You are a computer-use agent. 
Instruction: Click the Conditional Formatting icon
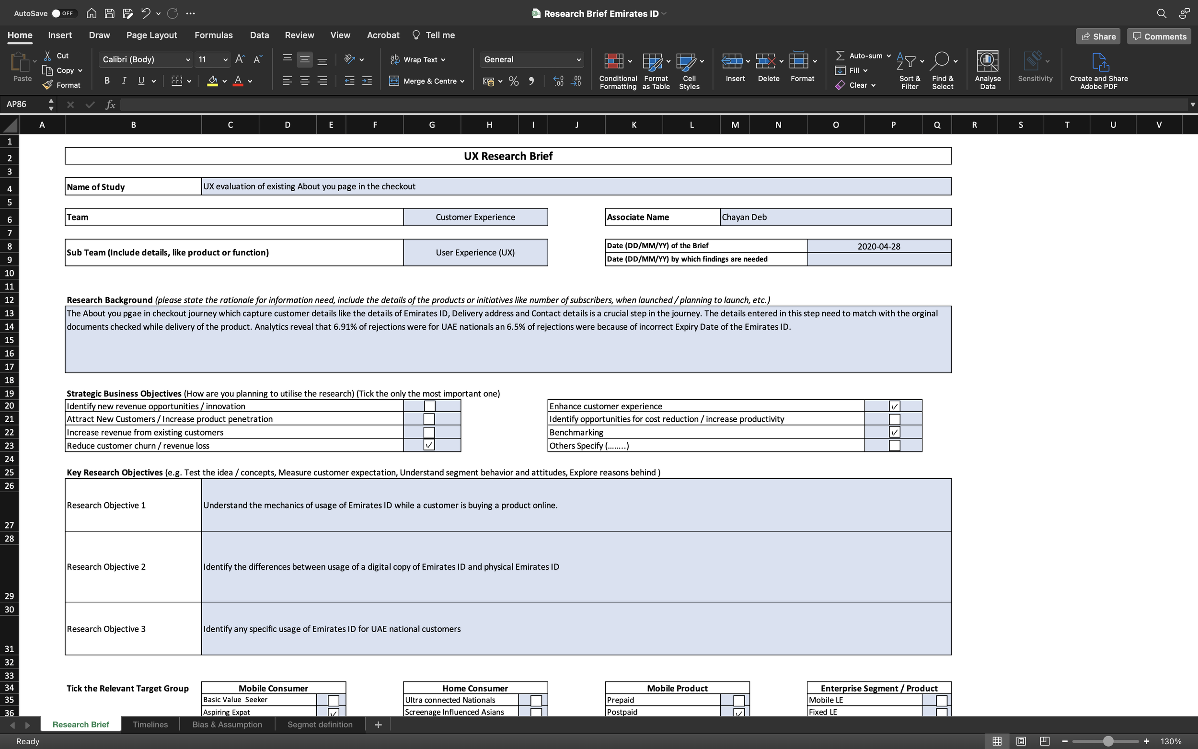click(613, 61)
